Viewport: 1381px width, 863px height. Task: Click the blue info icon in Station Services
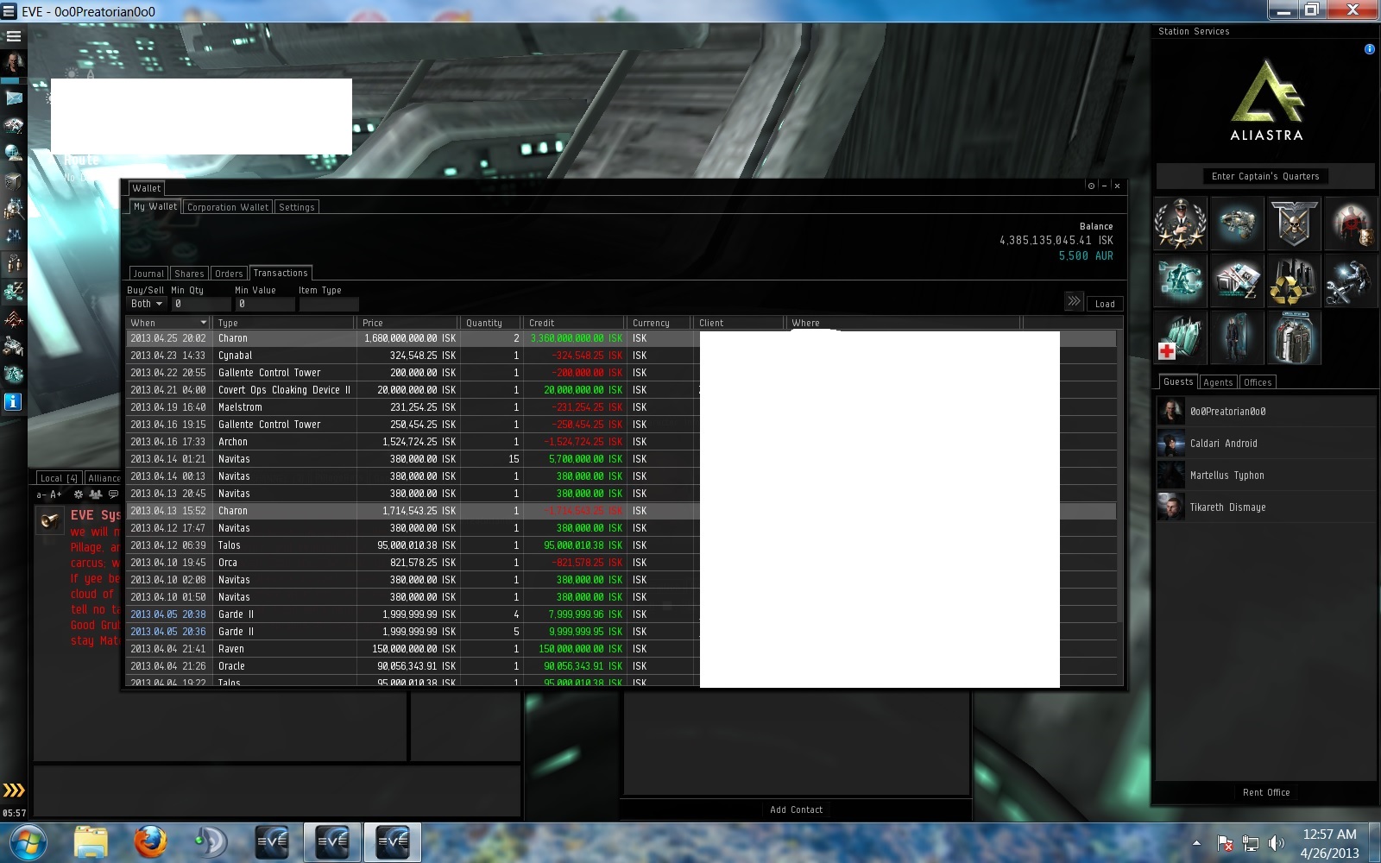click(x=1369, y=49)
